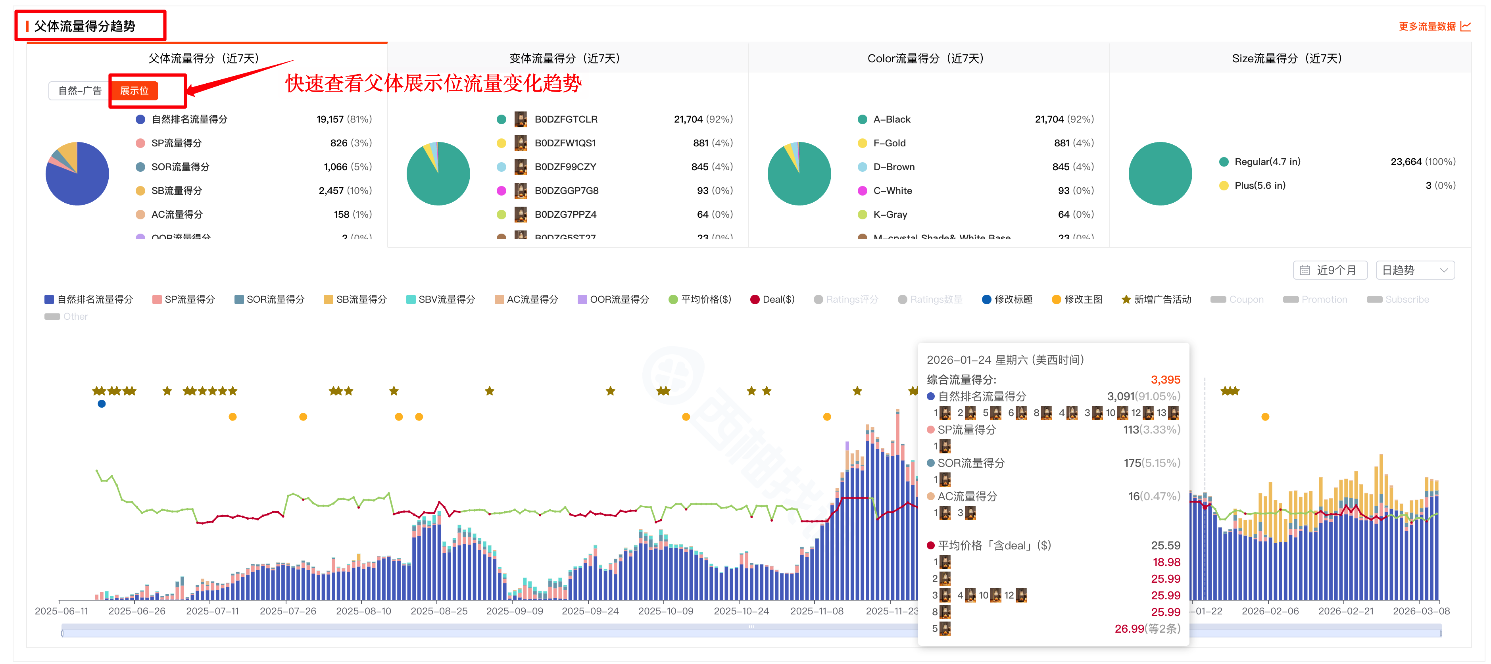Click the 更多流量数据 link

coord(1428,26)
